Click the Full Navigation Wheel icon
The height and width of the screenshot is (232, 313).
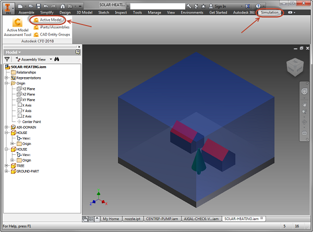tap(304, 92)
